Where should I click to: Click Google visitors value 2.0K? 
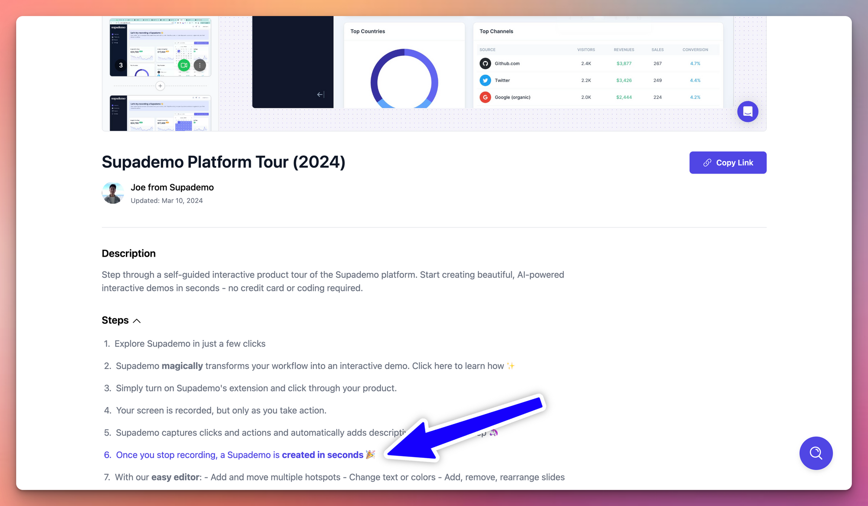tap(586, 97)
